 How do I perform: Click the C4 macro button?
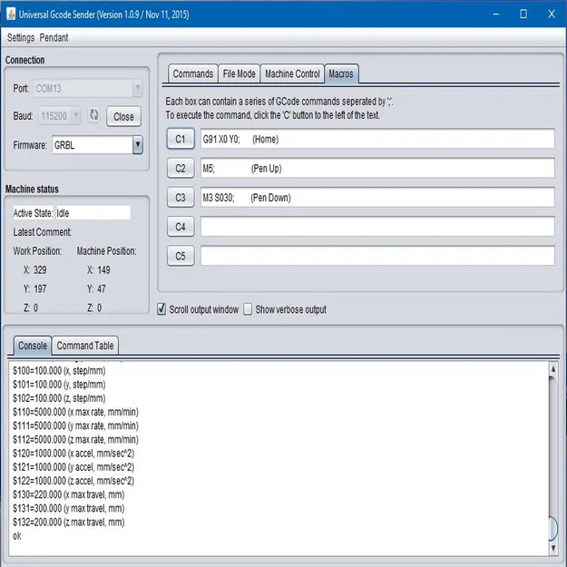pyautogui.click(x=181, y=227)
